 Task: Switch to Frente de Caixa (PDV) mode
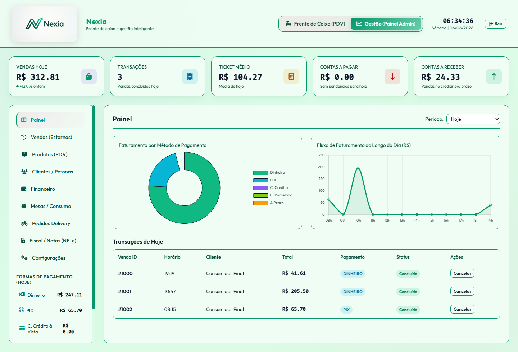(x=315, y=24)
